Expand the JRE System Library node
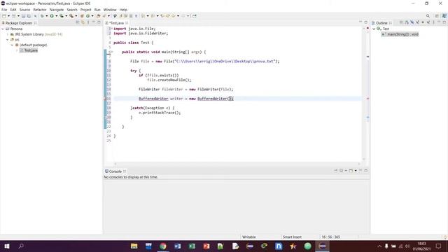Viewport: 448px width, 252px height. 8,34
